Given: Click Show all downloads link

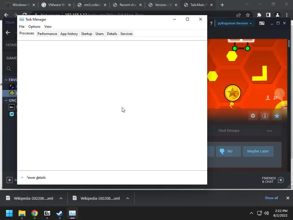Looking at the screenshot, I should tap(271, 198).
